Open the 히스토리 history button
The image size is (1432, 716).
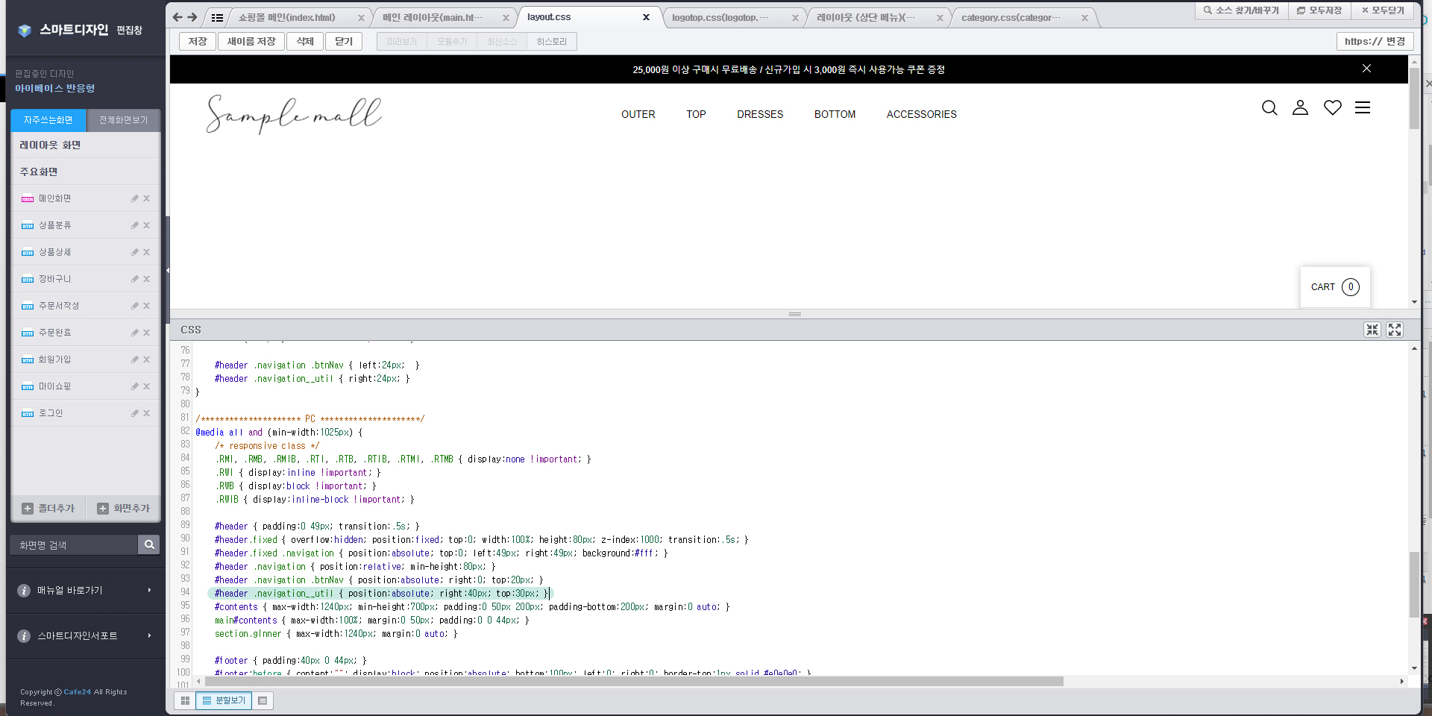[552, 42]
